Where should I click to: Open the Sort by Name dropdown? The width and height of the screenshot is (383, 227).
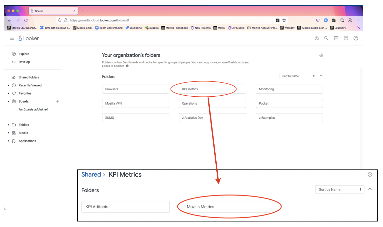tap(298, 76)
